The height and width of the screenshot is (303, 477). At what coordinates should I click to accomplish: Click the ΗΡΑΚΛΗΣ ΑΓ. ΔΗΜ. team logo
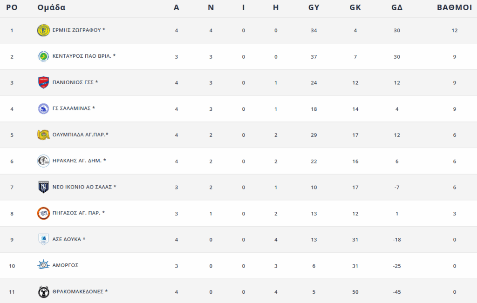[43, 161]
